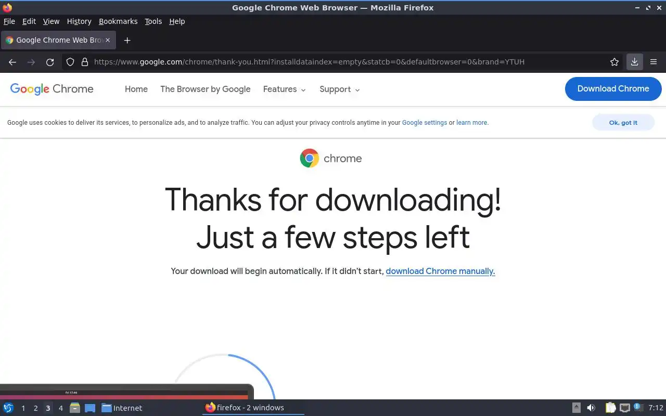The height and width of the screenshot is (416, 666).
Task: Click the Google Chrome logo in page header
Action: tap(52, 89)
